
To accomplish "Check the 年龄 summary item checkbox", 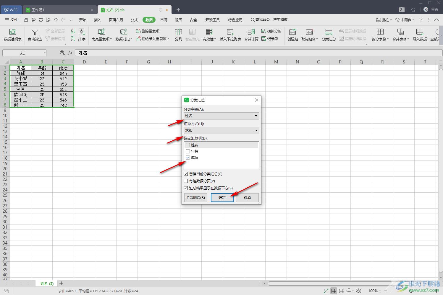I will click(x=188, y=151).
